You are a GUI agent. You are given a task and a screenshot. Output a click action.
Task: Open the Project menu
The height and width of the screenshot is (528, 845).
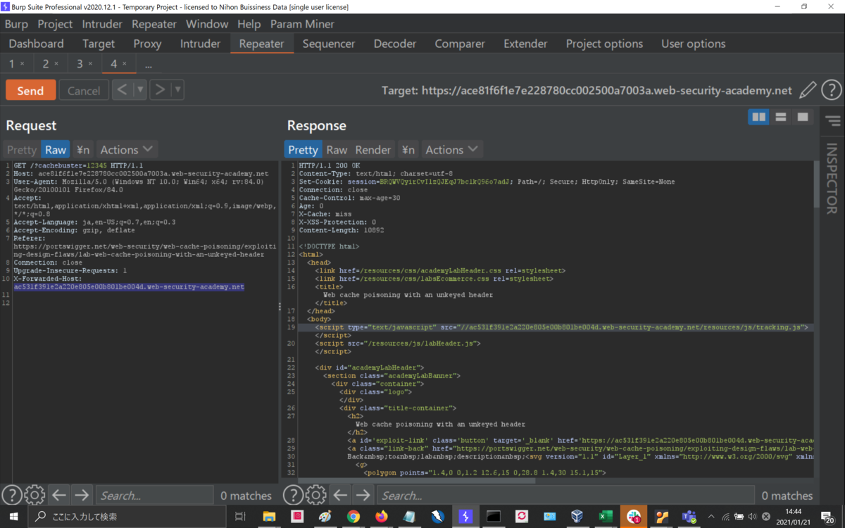(55, 24)
